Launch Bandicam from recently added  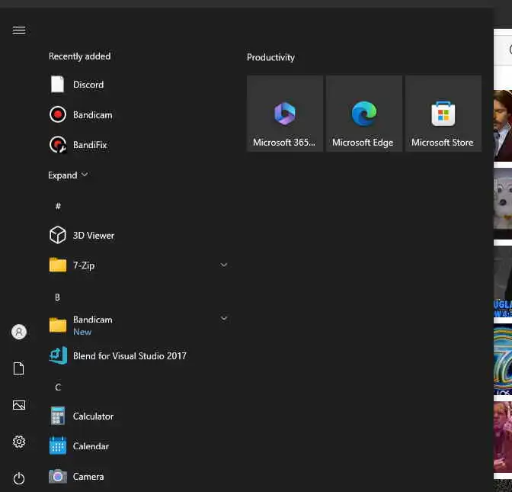[92, 114]
